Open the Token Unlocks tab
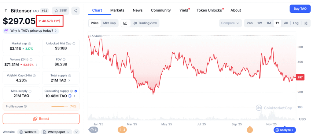The image size is (313, 134). [x=209, y=10]
